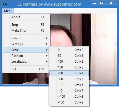The image size is (119, 108).
Task: Choose Exit from the menu
Action: tap(26, 69)
